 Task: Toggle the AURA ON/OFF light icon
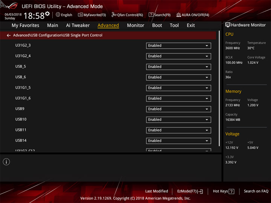pos(178,15)
